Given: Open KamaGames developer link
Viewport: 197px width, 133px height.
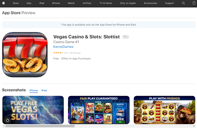Looking at the screenshot, I should click(63, 47).
